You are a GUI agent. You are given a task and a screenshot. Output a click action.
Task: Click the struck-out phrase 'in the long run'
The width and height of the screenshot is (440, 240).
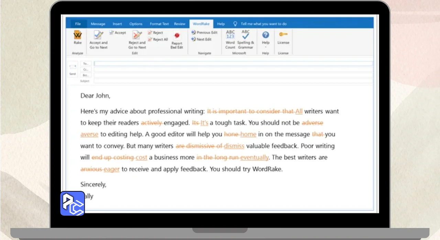coord(218,158)
